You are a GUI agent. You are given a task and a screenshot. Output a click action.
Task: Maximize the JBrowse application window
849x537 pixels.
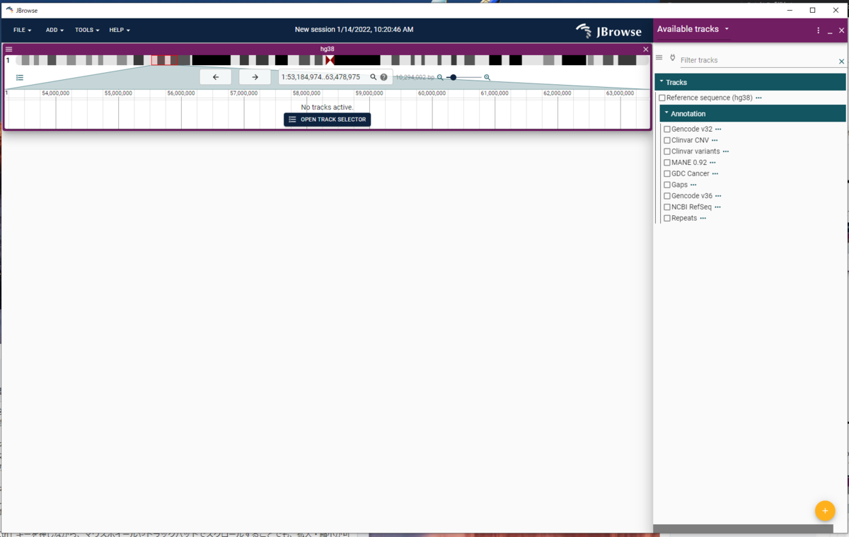[x=813, y=10]
